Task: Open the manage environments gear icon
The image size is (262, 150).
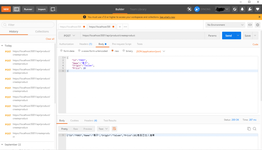Action: click(x=258, y=25)
